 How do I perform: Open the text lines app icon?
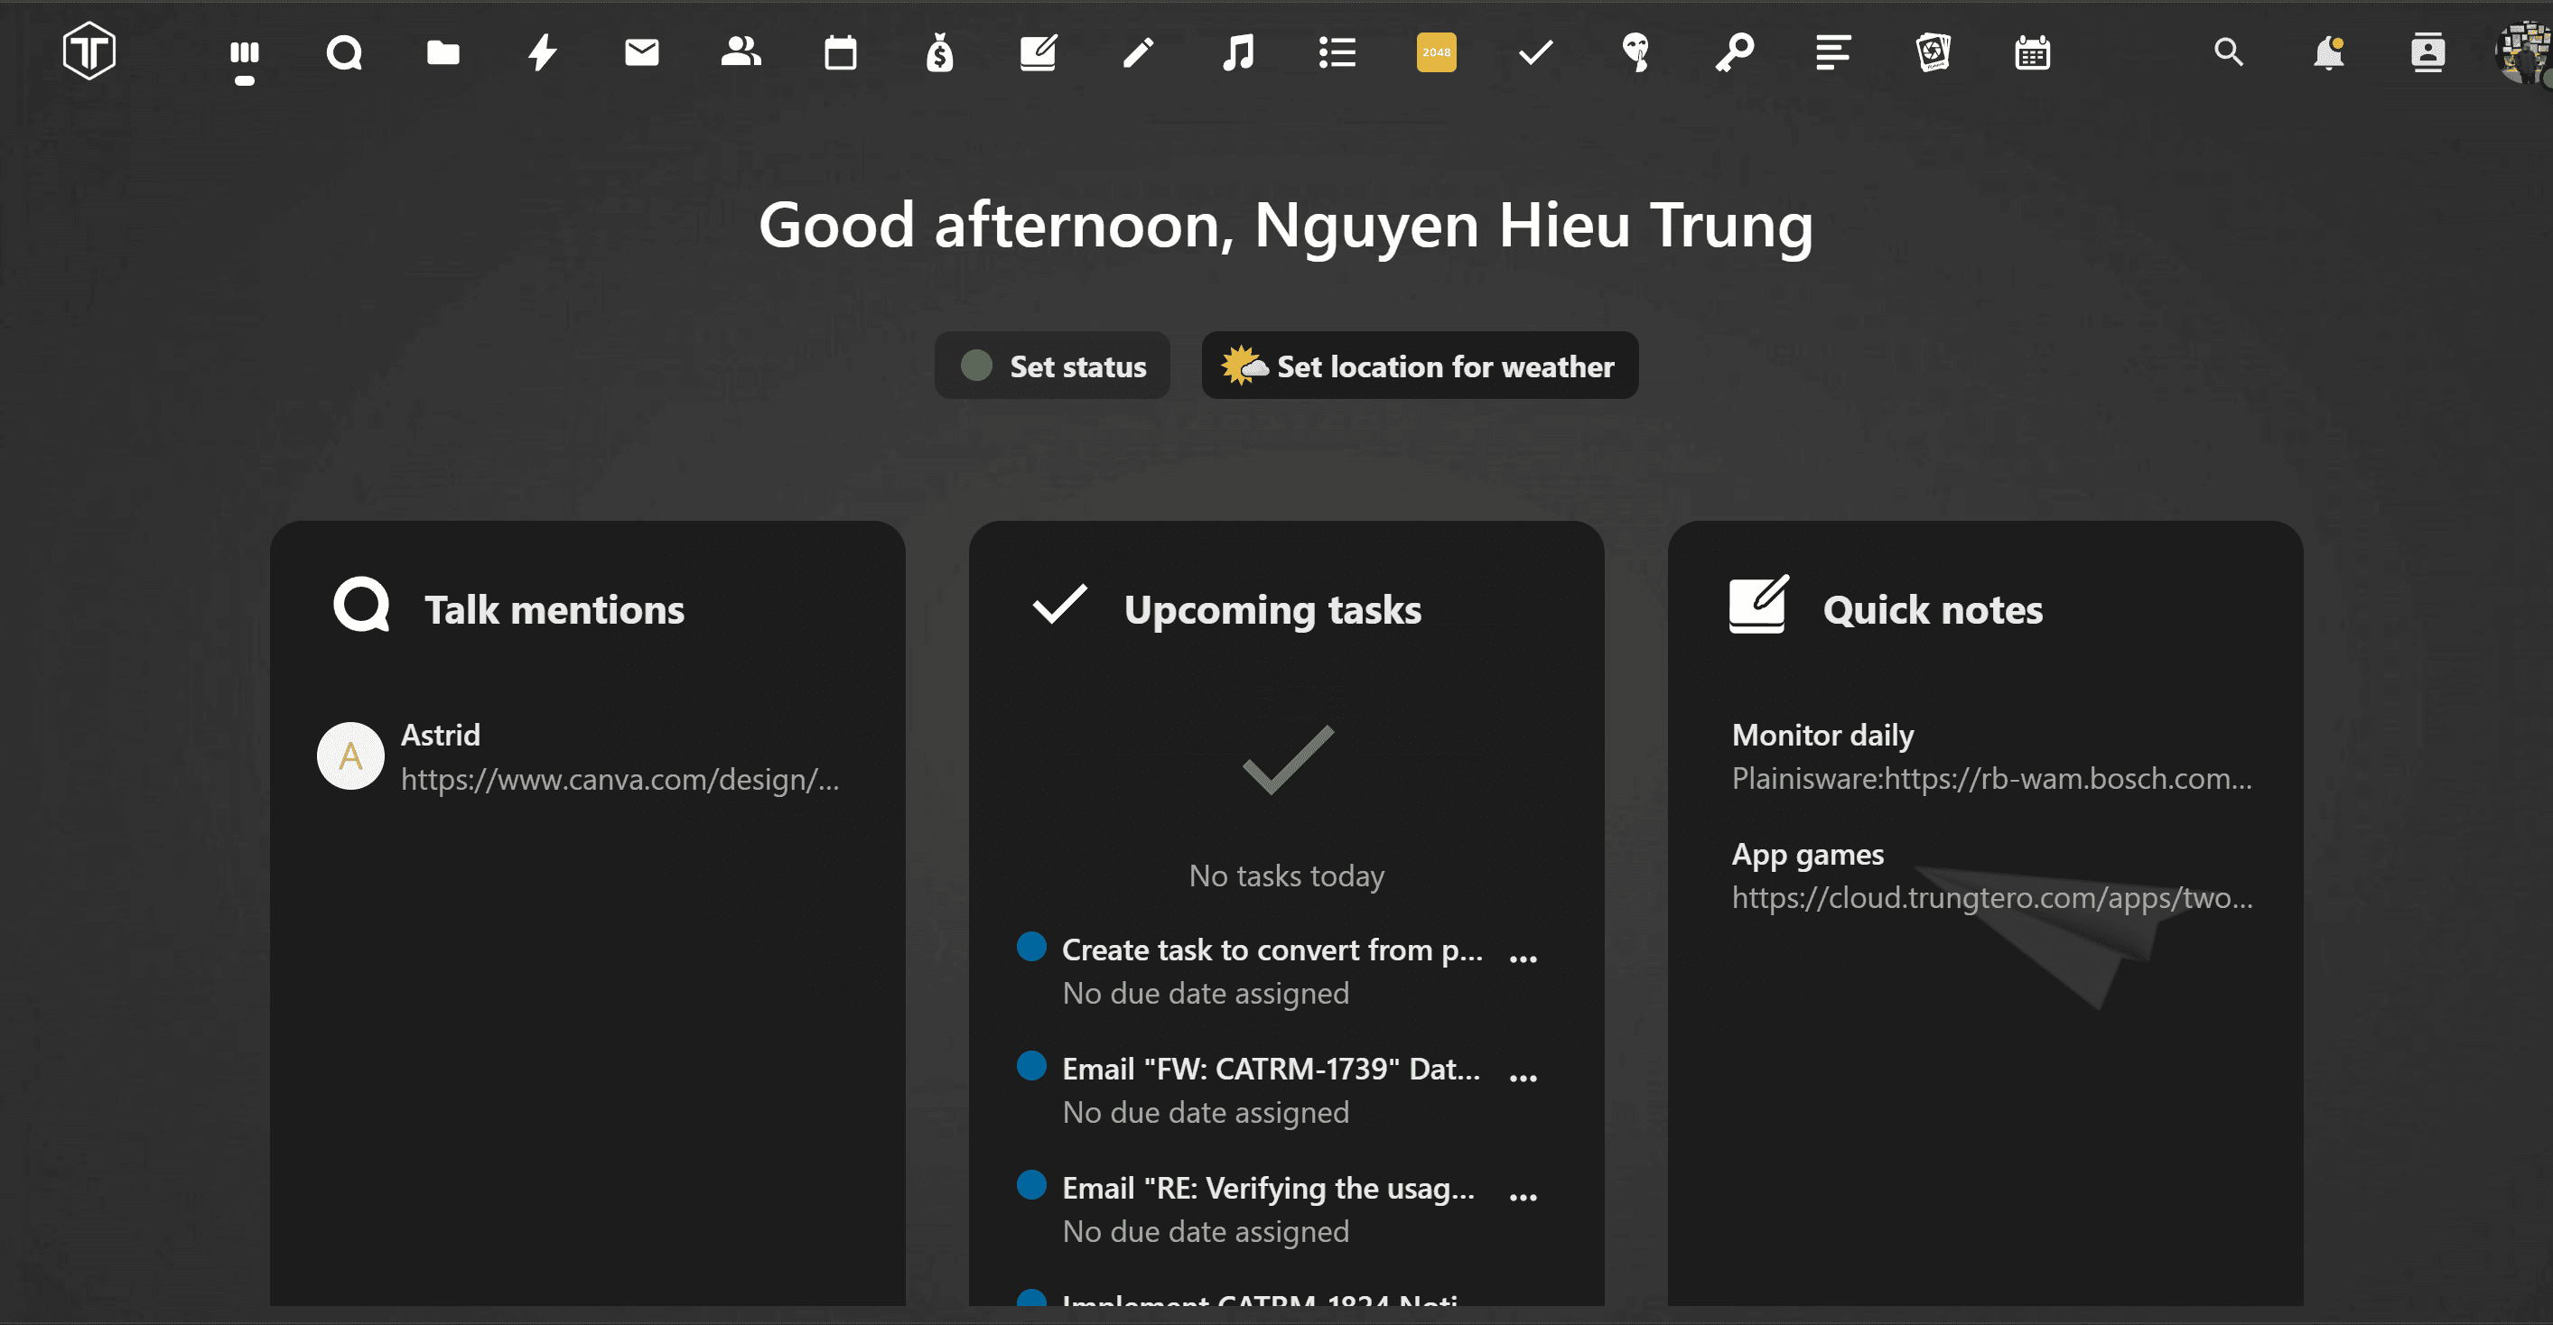1833,52
